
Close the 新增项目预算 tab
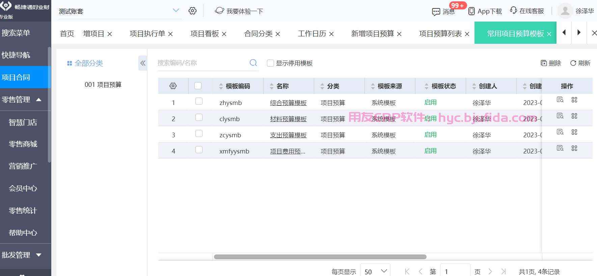(399, 34)
